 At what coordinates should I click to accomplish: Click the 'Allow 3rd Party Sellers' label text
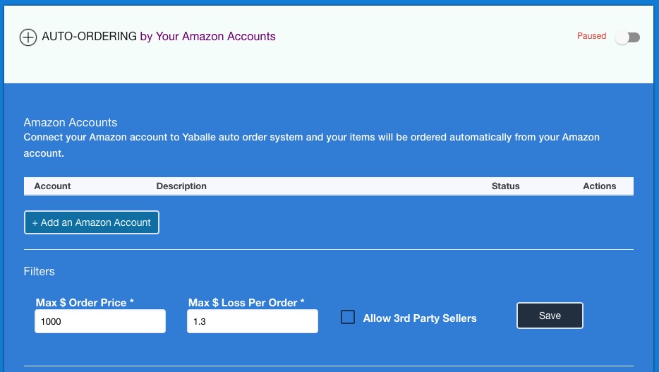click(x=420, y=318)
